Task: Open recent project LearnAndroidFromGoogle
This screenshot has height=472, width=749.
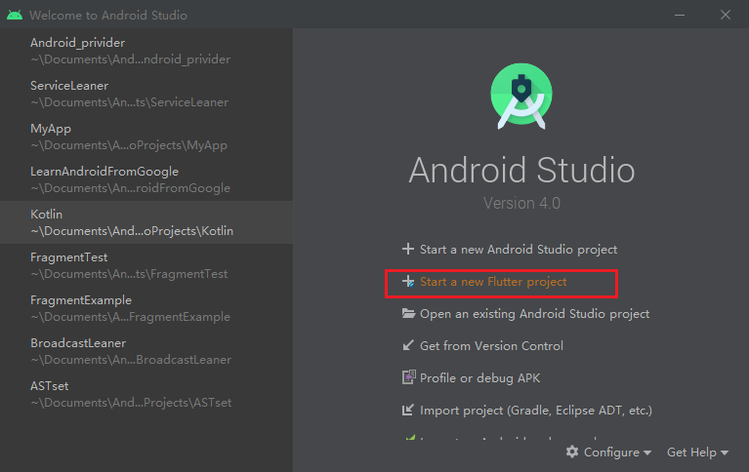Action: pyautogui.click(x=146, y=179)
